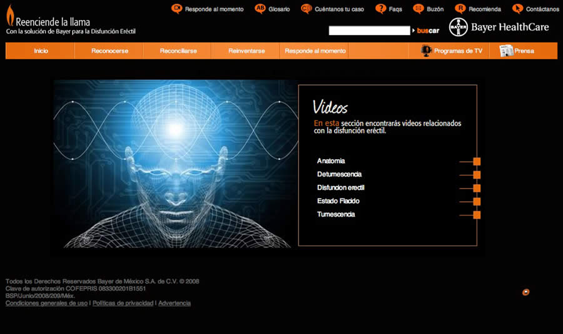Click the search input field
The width and height of the screenshot is (563, 334).
pos(370,31)
